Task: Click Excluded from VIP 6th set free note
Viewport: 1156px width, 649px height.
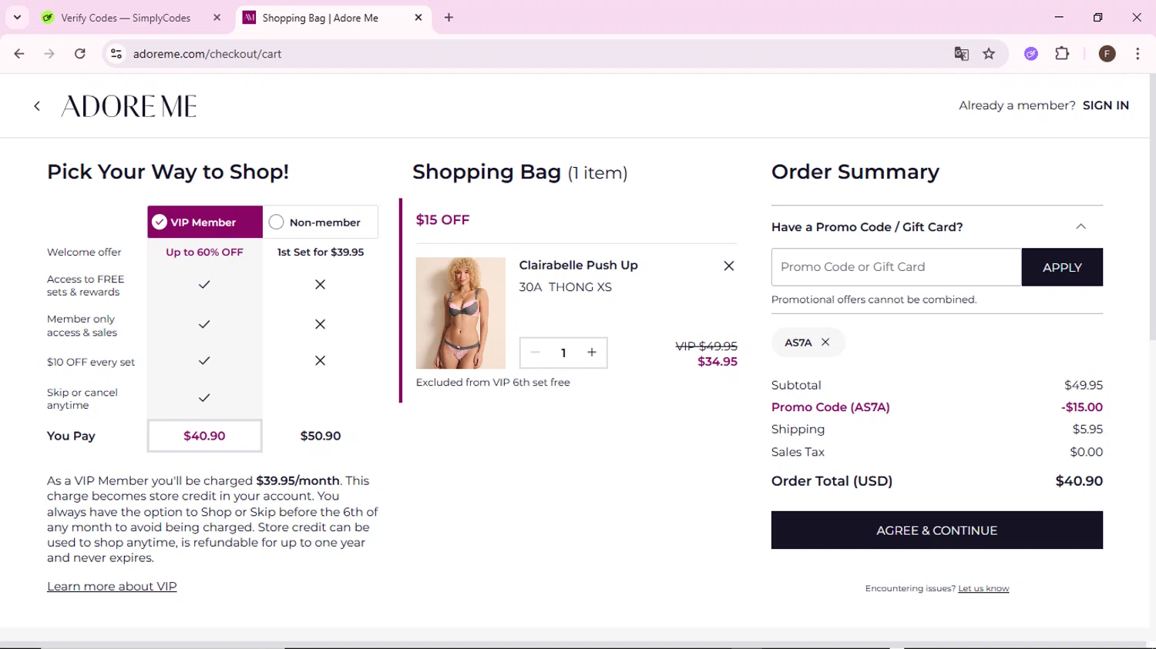Action: pos(493,382)
